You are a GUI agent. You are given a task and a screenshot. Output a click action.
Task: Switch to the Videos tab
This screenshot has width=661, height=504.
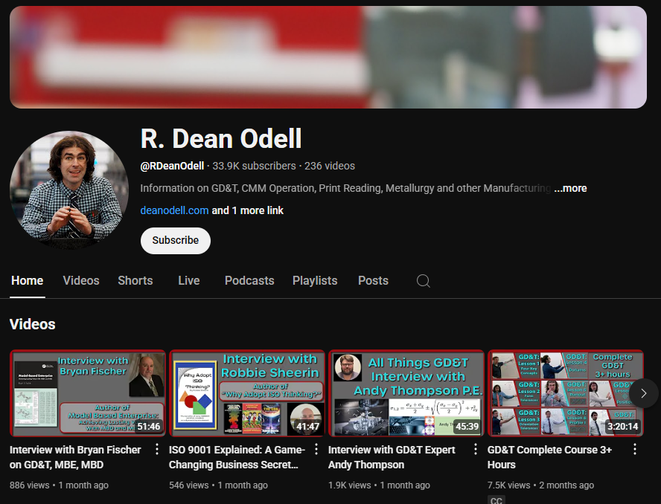click(x=81, y=281)
